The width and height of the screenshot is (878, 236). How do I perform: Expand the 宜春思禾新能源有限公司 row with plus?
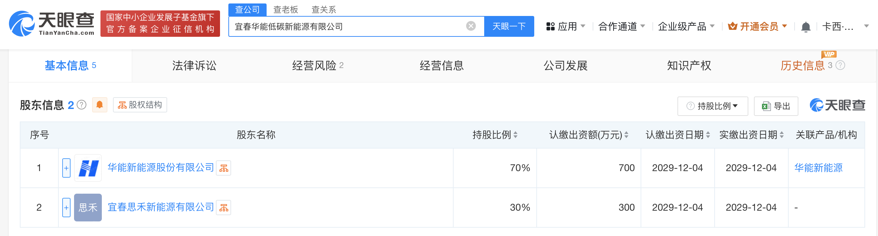[x=66, y=208]
